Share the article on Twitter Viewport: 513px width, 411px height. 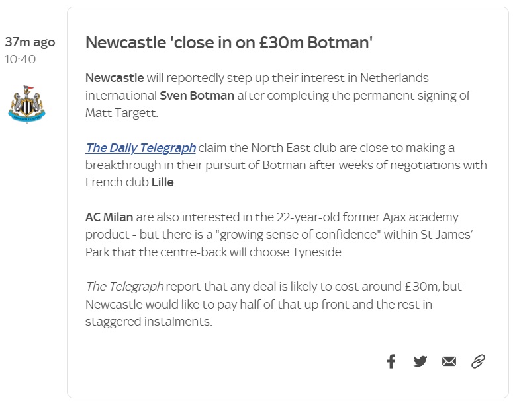pyautogui.click(x=420, y=361)
